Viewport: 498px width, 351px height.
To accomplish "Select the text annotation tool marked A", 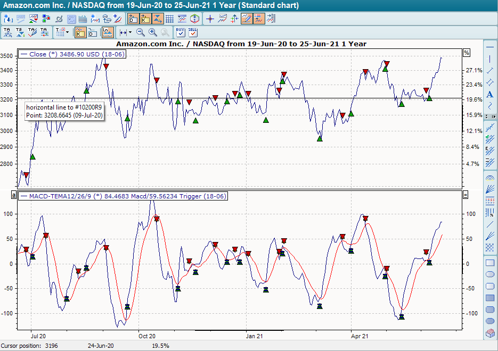I will 490,94.
